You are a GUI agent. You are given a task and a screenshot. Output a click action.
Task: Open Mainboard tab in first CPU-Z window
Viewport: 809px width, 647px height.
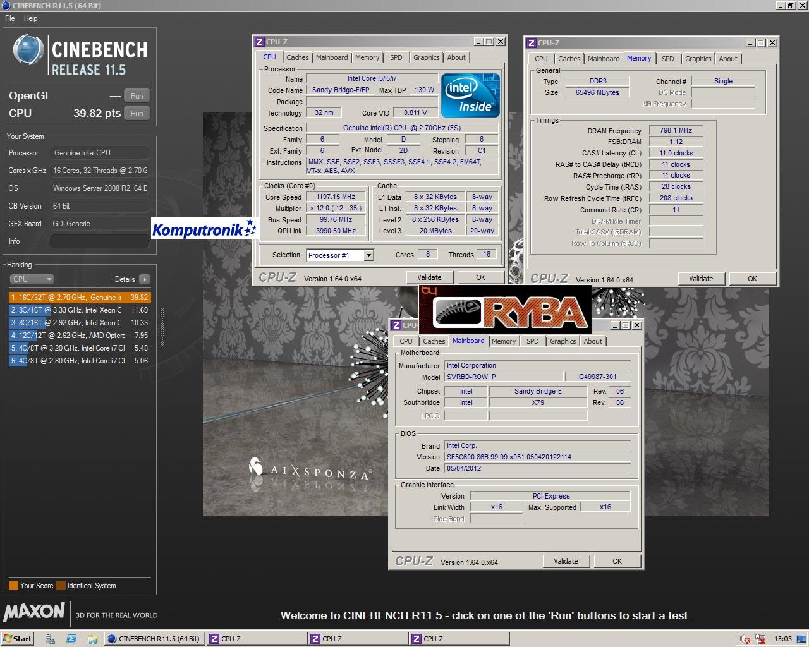(332, 57)
